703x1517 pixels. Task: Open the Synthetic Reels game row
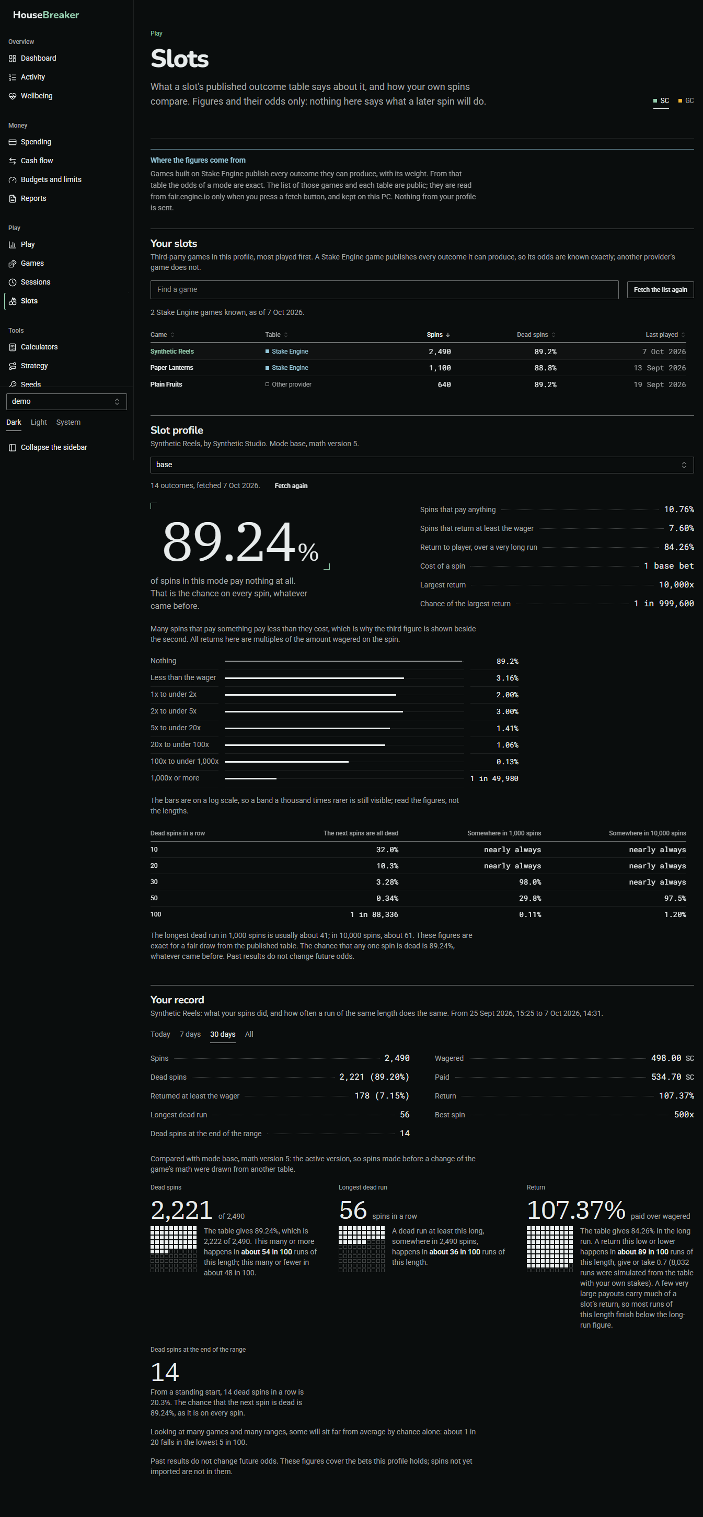(x=418, y=352)
